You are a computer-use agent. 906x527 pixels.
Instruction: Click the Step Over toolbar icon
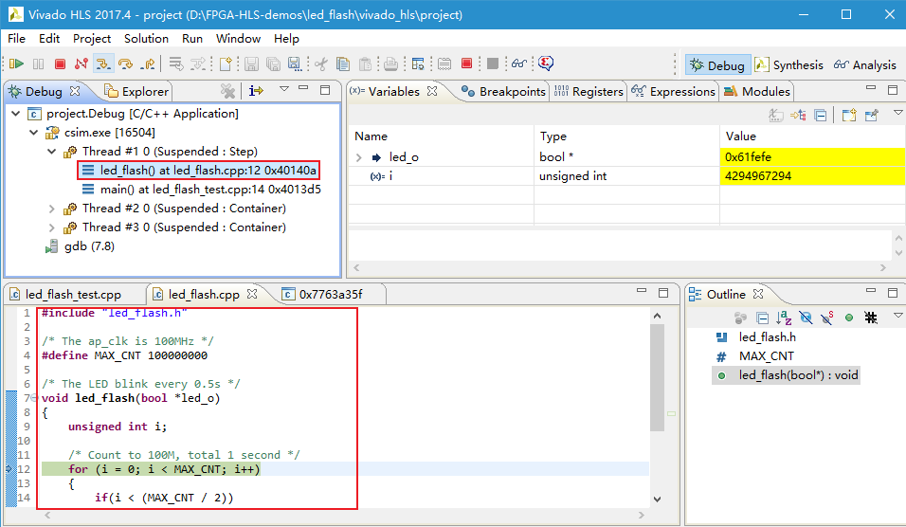pyautogui.click(x=125, y=64)
